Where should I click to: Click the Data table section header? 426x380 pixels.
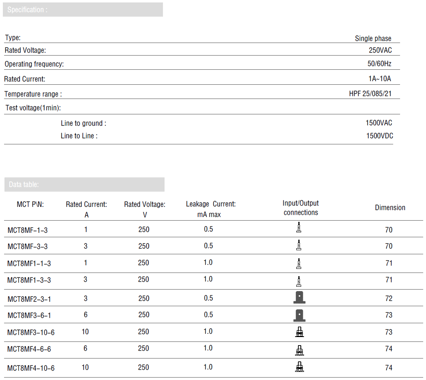click(x=84, y=185)
